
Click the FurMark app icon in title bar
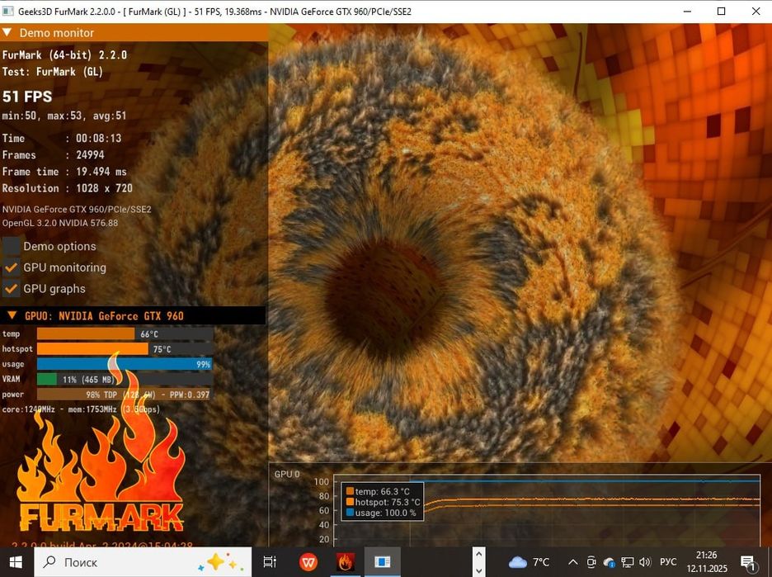point(8,12)
